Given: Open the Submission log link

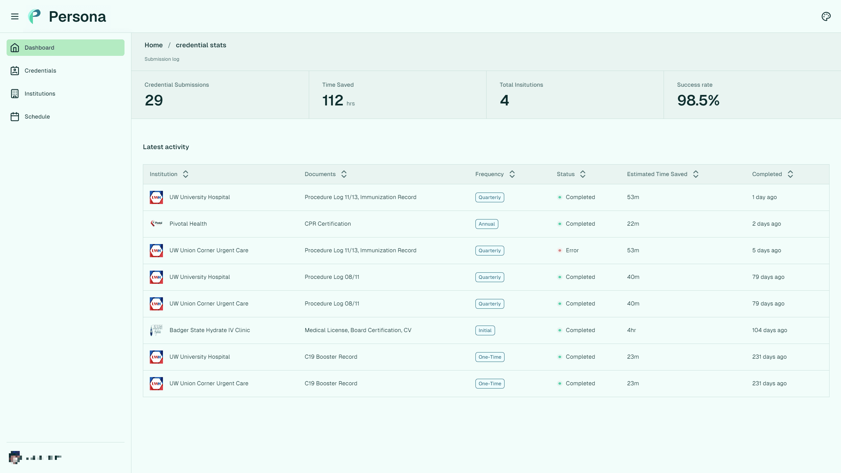Looking at the screenshot, I should coord(162,59).
